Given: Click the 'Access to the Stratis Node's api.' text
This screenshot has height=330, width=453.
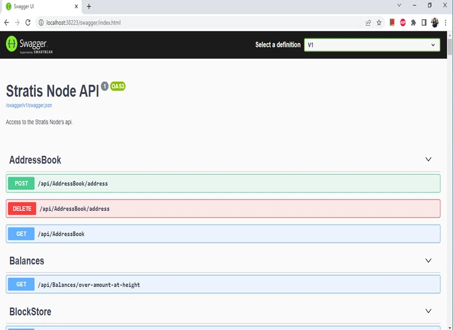Looking at the screenshot, I should [39, 122].
